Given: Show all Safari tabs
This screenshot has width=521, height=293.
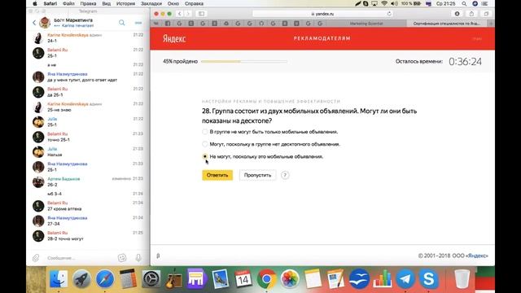Looking at the screenshot, I should tap(486, 14).
